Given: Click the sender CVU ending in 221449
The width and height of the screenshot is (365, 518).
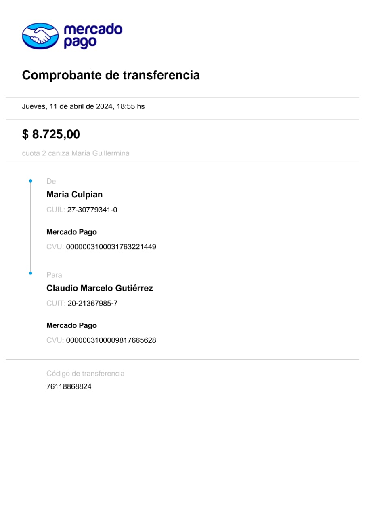Looking at the screenshot, I should [x=111, y=247].
